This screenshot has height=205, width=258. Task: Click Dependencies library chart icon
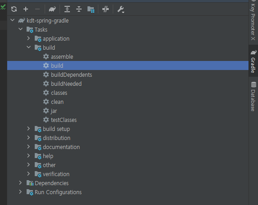[30, 183]
